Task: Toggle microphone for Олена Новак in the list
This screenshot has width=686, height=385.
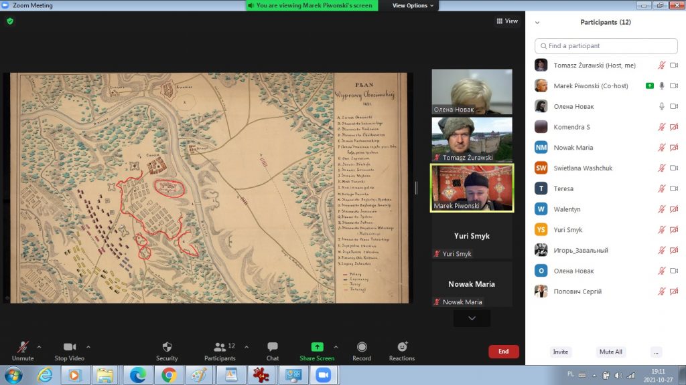Action: click(661, 106)
